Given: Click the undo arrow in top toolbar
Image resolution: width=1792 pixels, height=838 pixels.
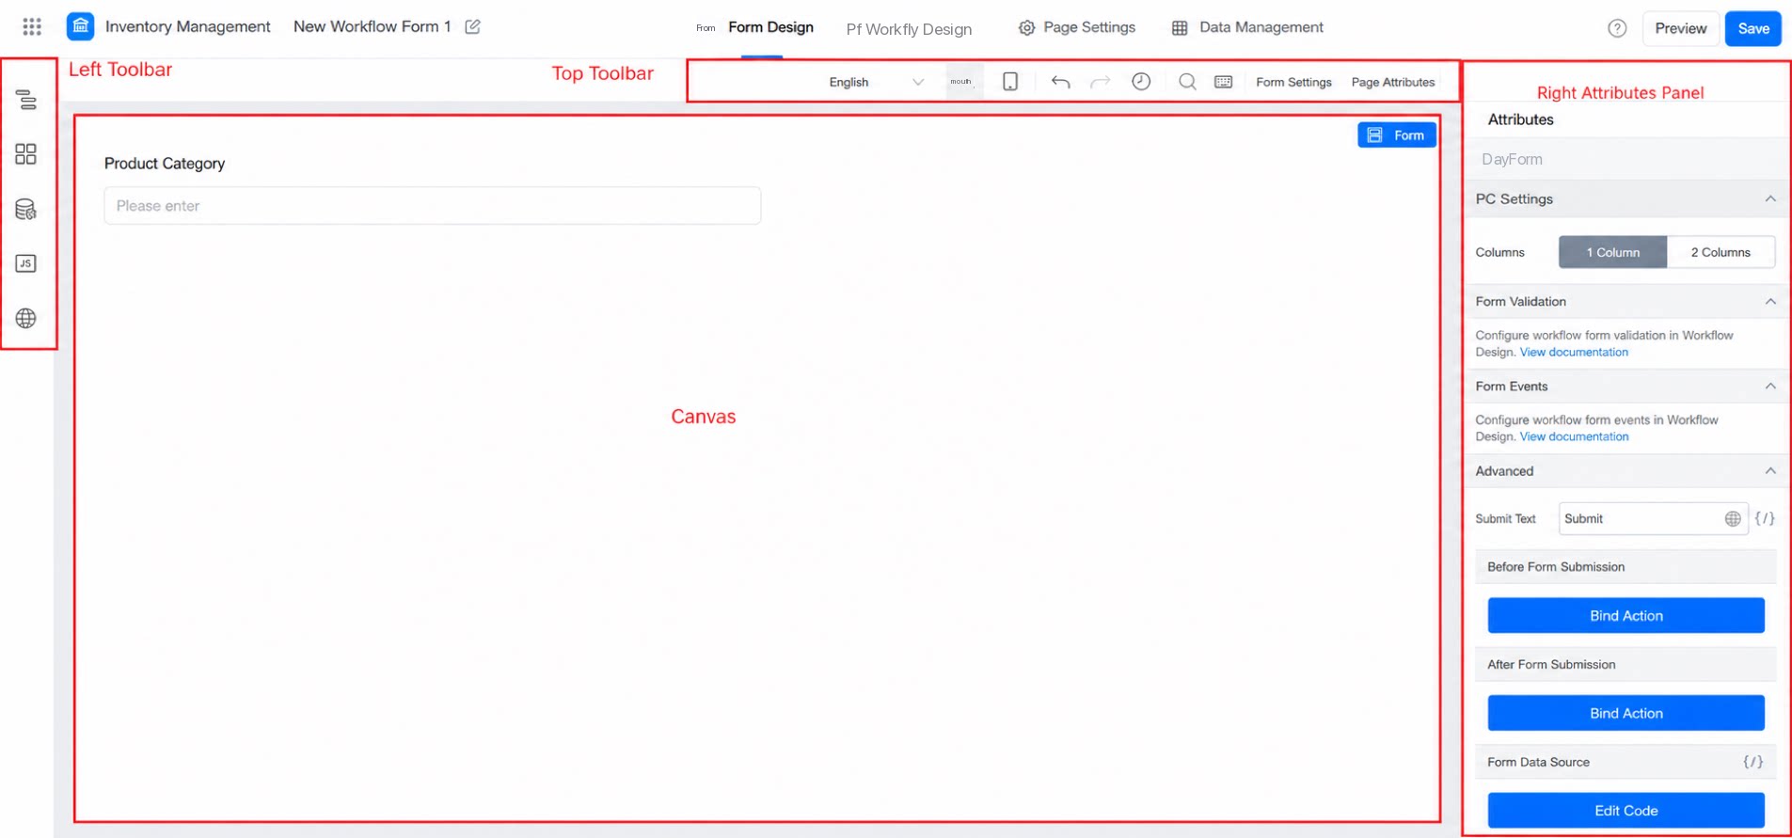Looking at the screenshot, I should pos(1060,82).
